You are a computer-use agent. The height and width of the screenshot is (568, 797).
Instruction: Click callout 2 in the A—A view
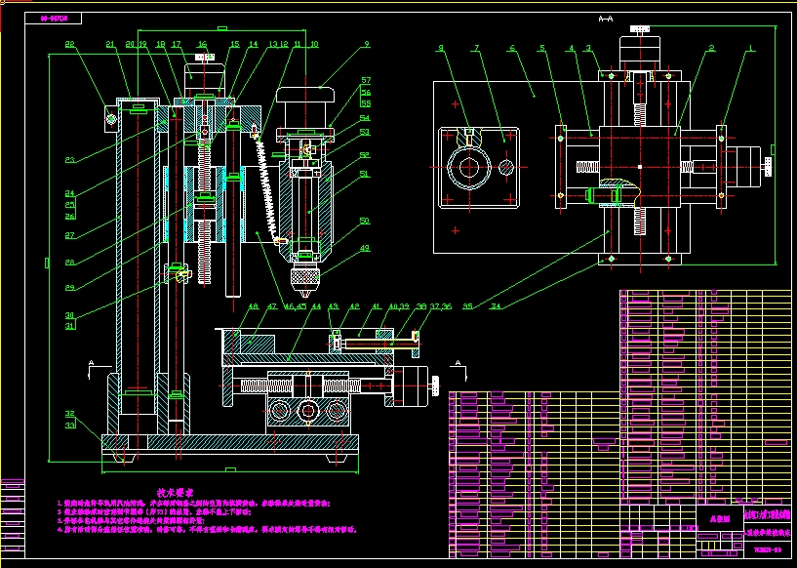click(711, 48)
